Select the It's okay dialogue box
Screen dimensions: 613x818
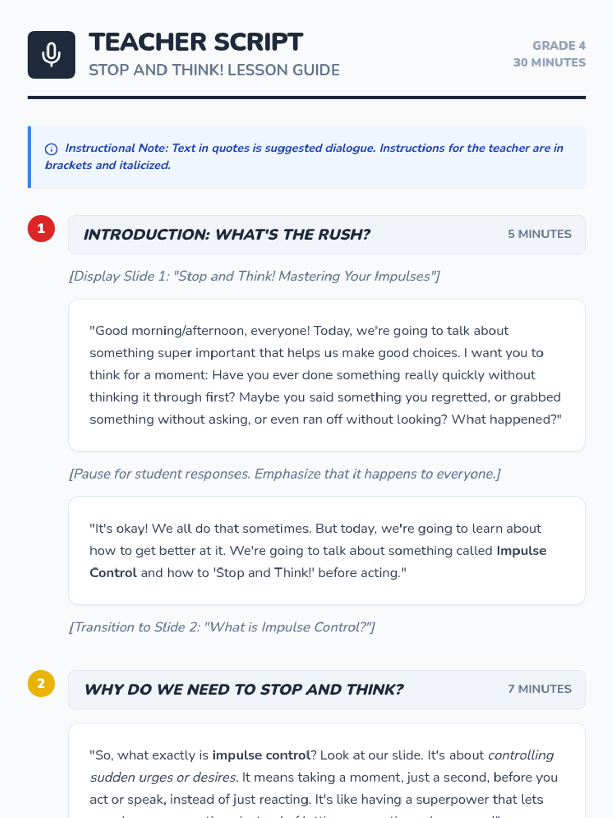[327, 551]
